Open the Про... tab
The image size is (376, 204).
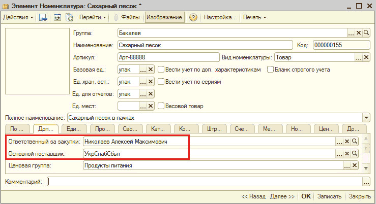(x=102, y=129)
